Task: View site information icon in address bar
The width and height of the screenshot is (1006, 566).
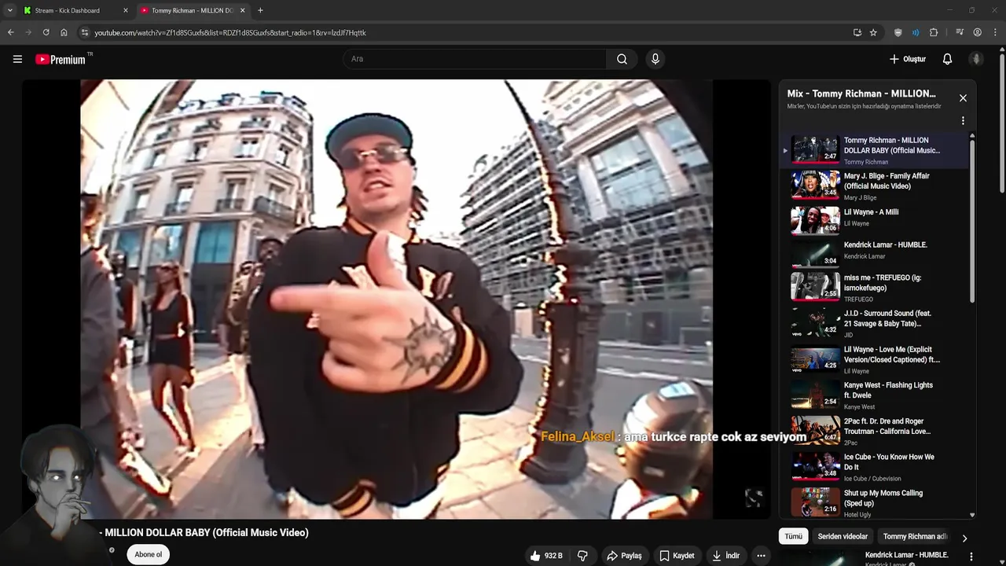Action: tap(85, 32)
